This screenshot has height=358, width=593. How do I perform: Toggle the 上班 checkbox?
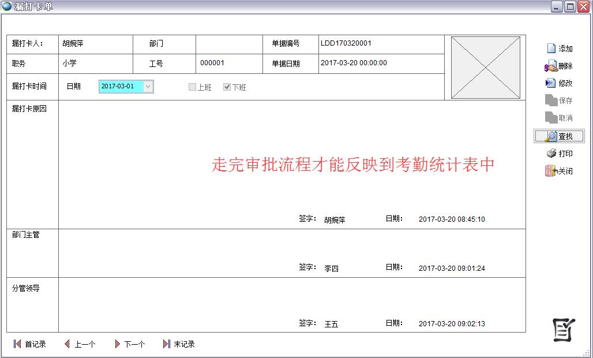[x=193, y=87]
